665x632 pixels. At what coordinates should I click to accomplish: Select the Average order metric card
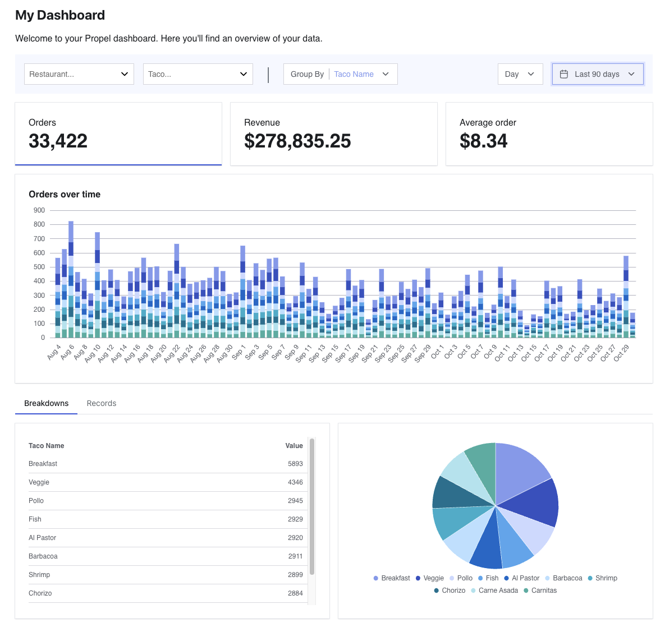click(549, 134)
